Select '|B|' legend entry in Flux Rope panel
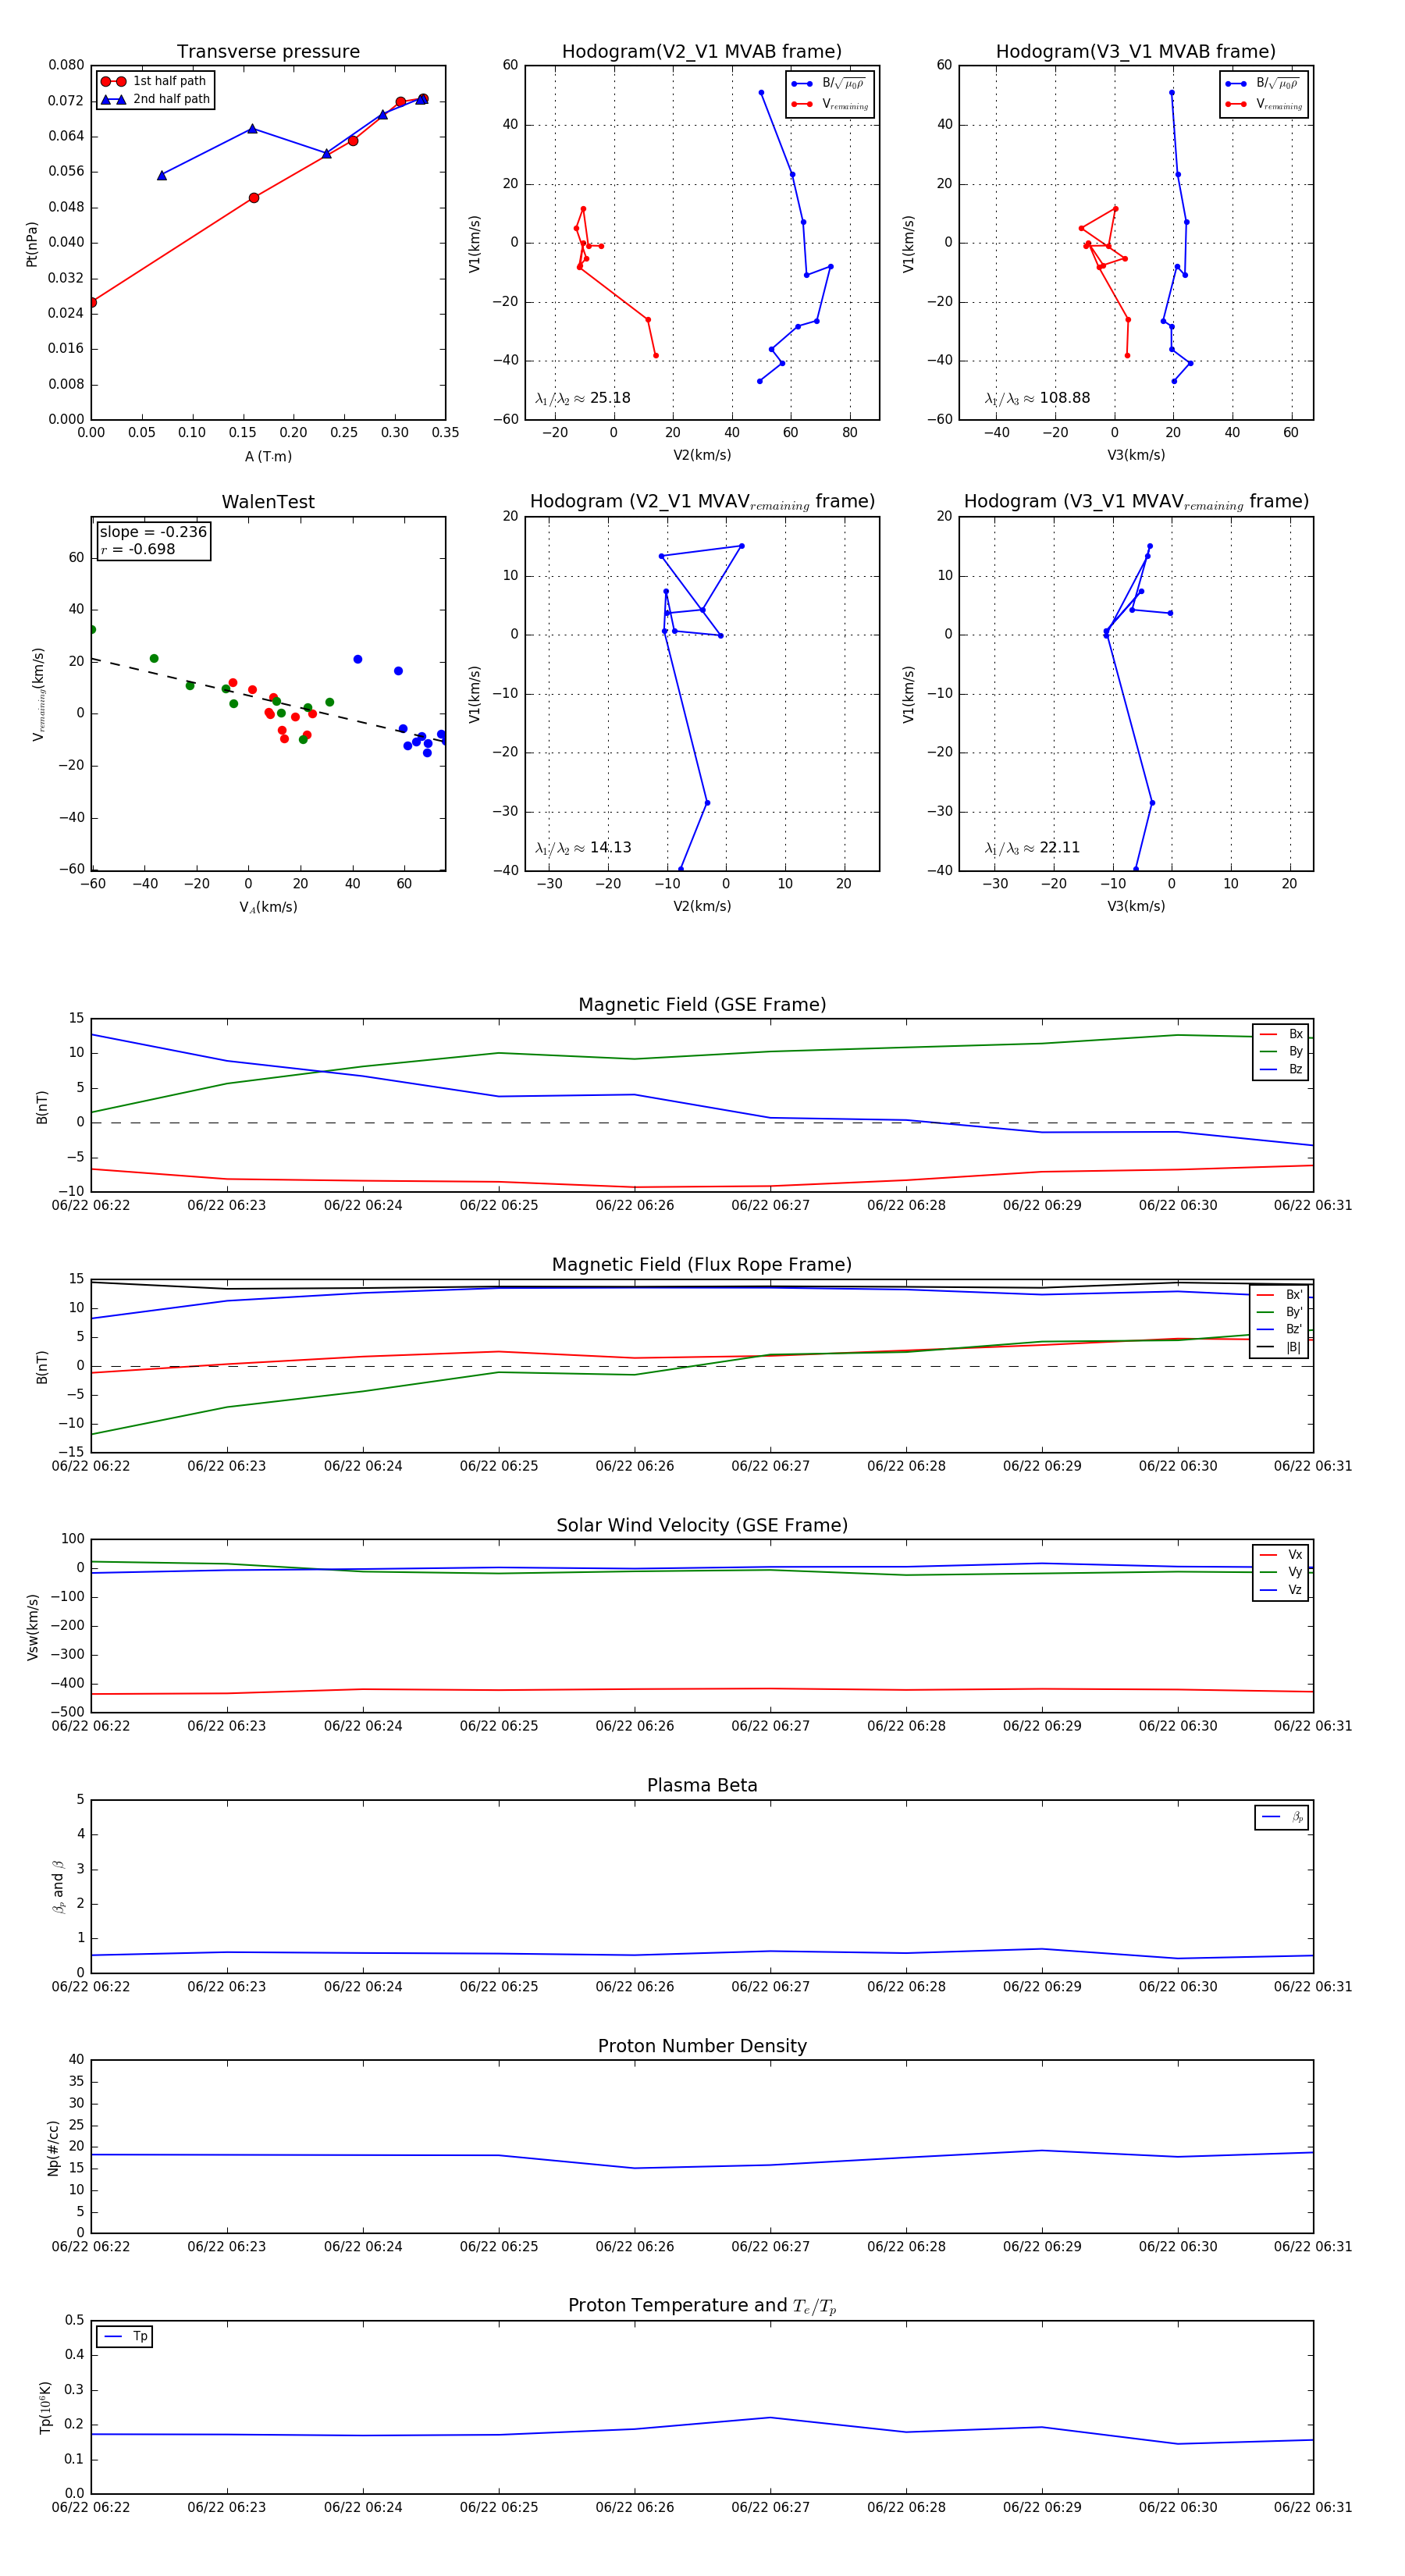 tap(1280, 1347)
